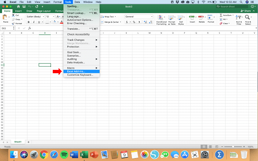Apply percent style format
This screenshot has height=161, width=258.
click(x=134, y=22)
